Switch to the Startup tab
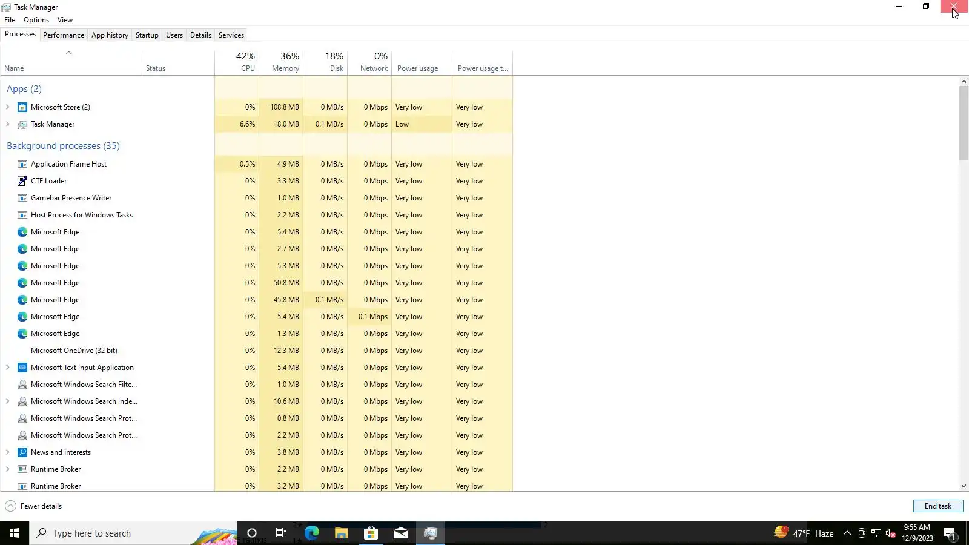Image resolution: width=969 pixels, height=545 pixels. [147, 35]
